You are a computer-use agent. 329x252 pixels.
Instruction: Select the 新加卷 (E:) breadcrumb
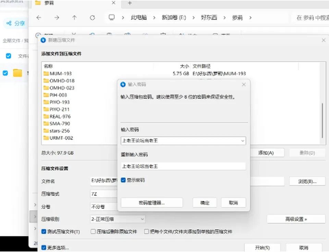click(174, 17)
